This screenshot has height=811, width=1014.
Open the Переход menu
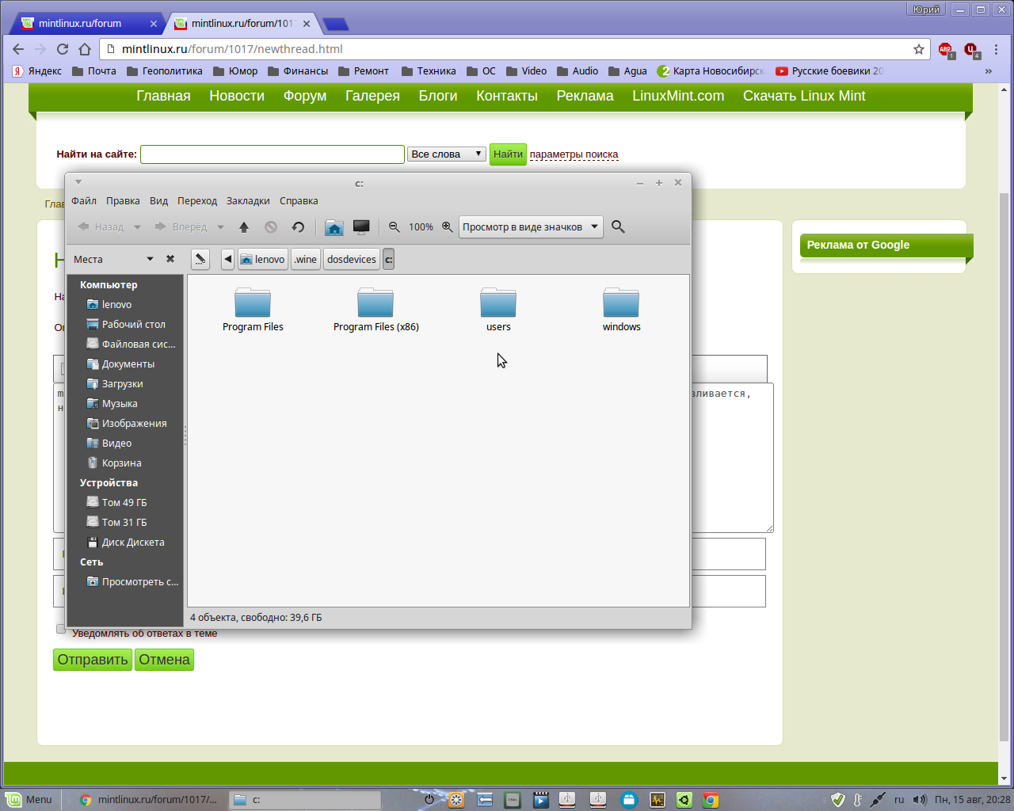click(197, 201)
